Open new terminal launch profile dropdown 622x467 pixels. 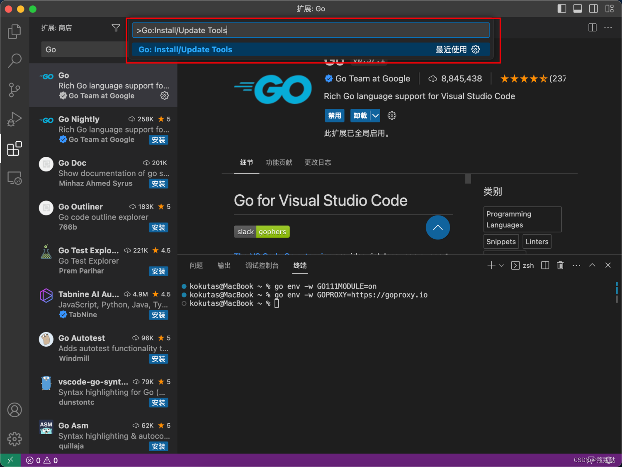(x=501, y=265)
